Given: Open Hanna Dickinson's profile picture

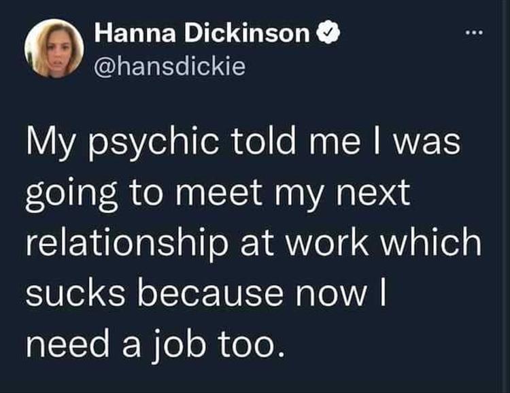Looking at the screenshot, I should tap(54, 48).
